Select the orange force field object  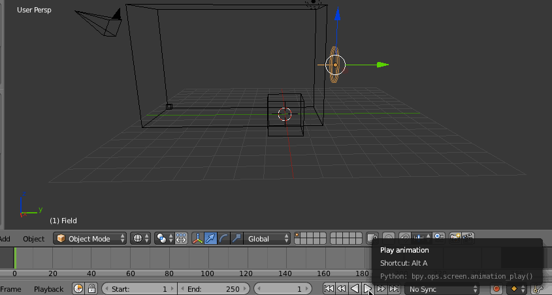(334, 65)
